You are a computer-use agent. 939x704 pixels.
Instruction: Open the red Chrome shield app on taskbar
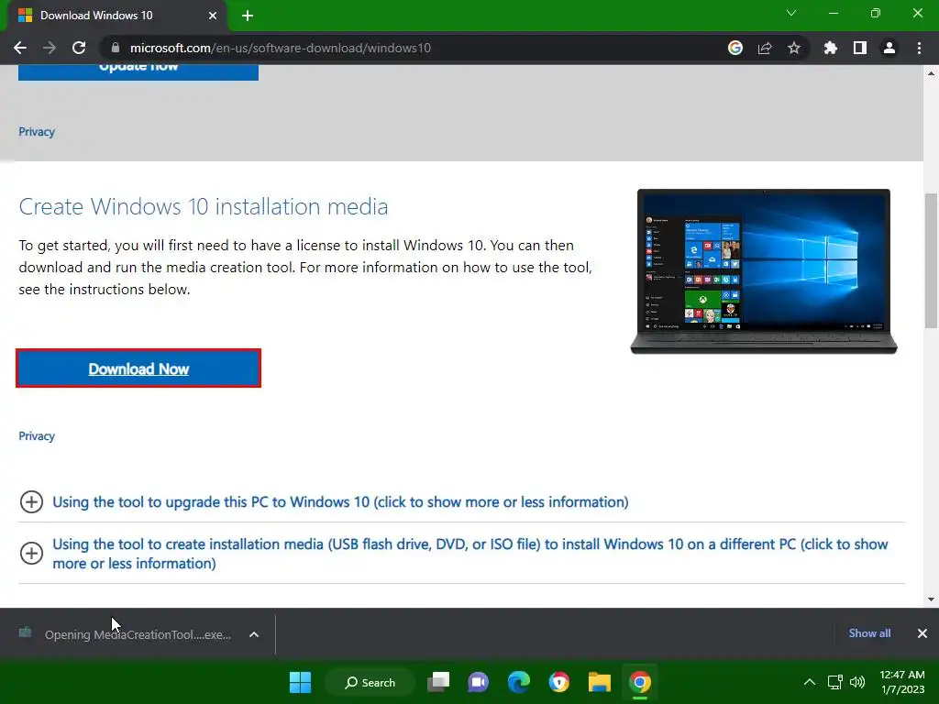click(x=558, y=682)
